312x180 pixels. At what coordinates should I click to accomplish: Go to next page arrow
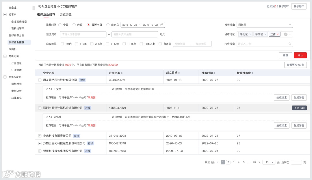[259, 162]
